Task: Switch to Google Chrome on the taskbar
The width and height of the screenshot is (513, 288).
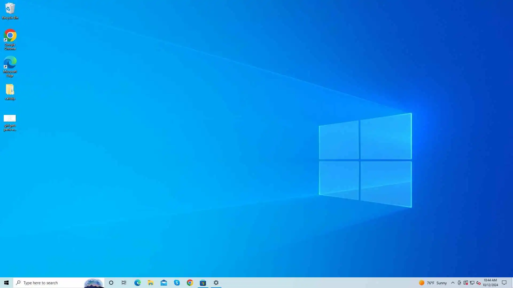Action: 190,283
